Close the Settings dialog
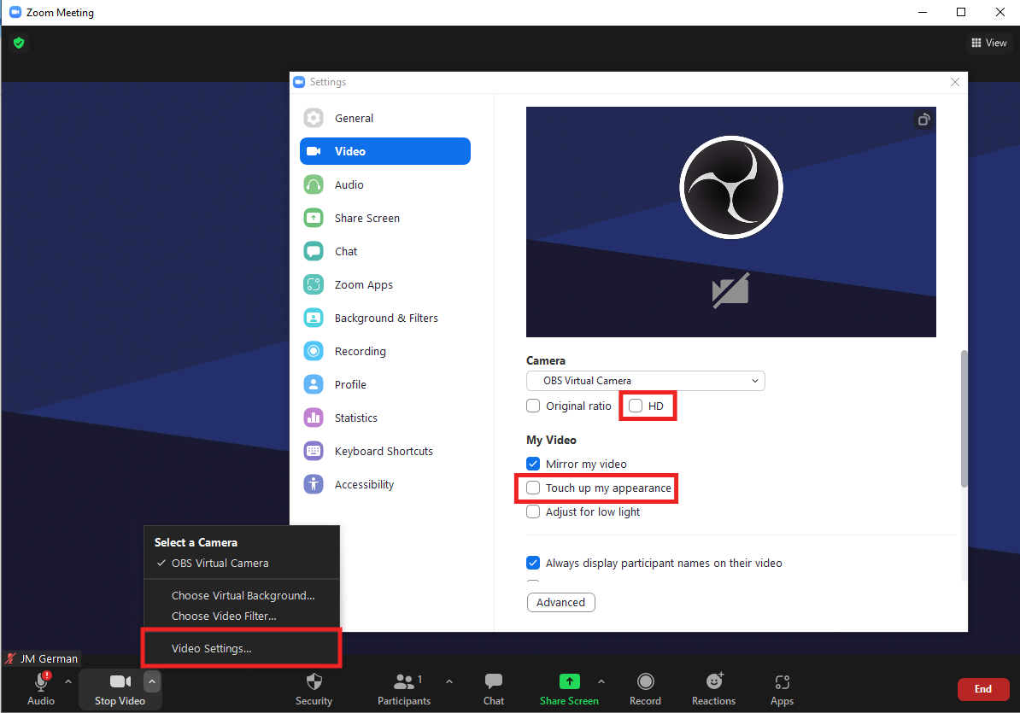This screenshot has width=1020, height=713. pos(954,82)
